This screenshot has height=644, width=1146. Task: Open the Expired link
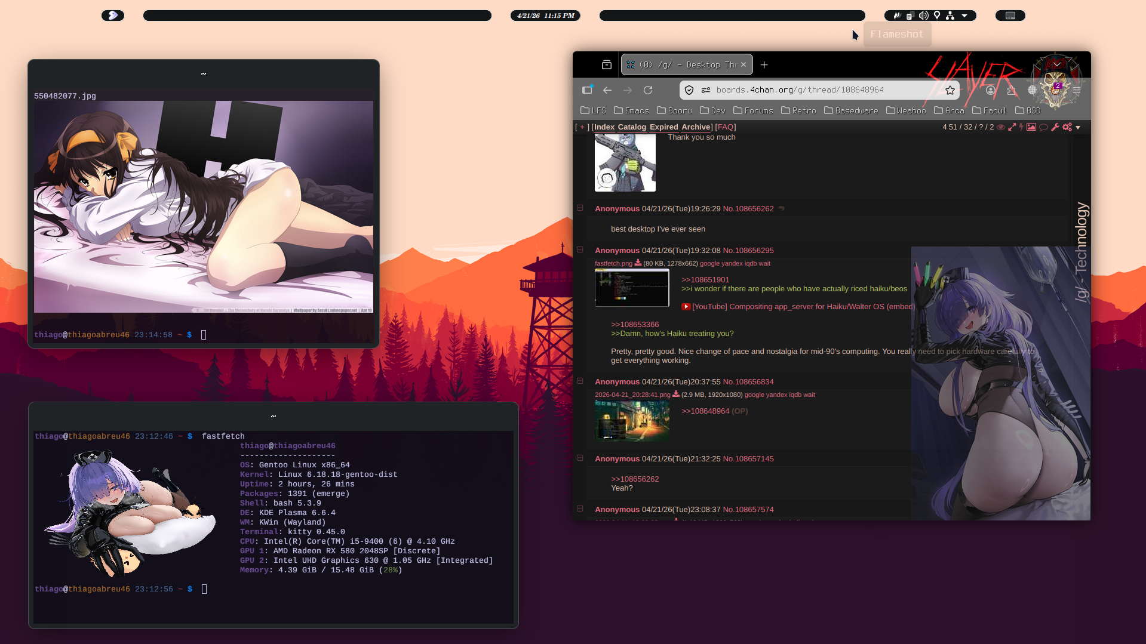(664, 127)
